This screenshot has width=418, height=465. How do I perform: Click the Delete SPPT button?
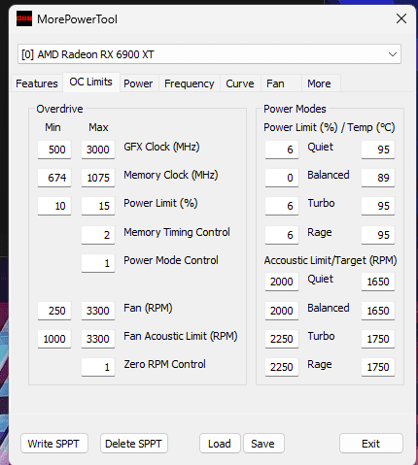134,444
